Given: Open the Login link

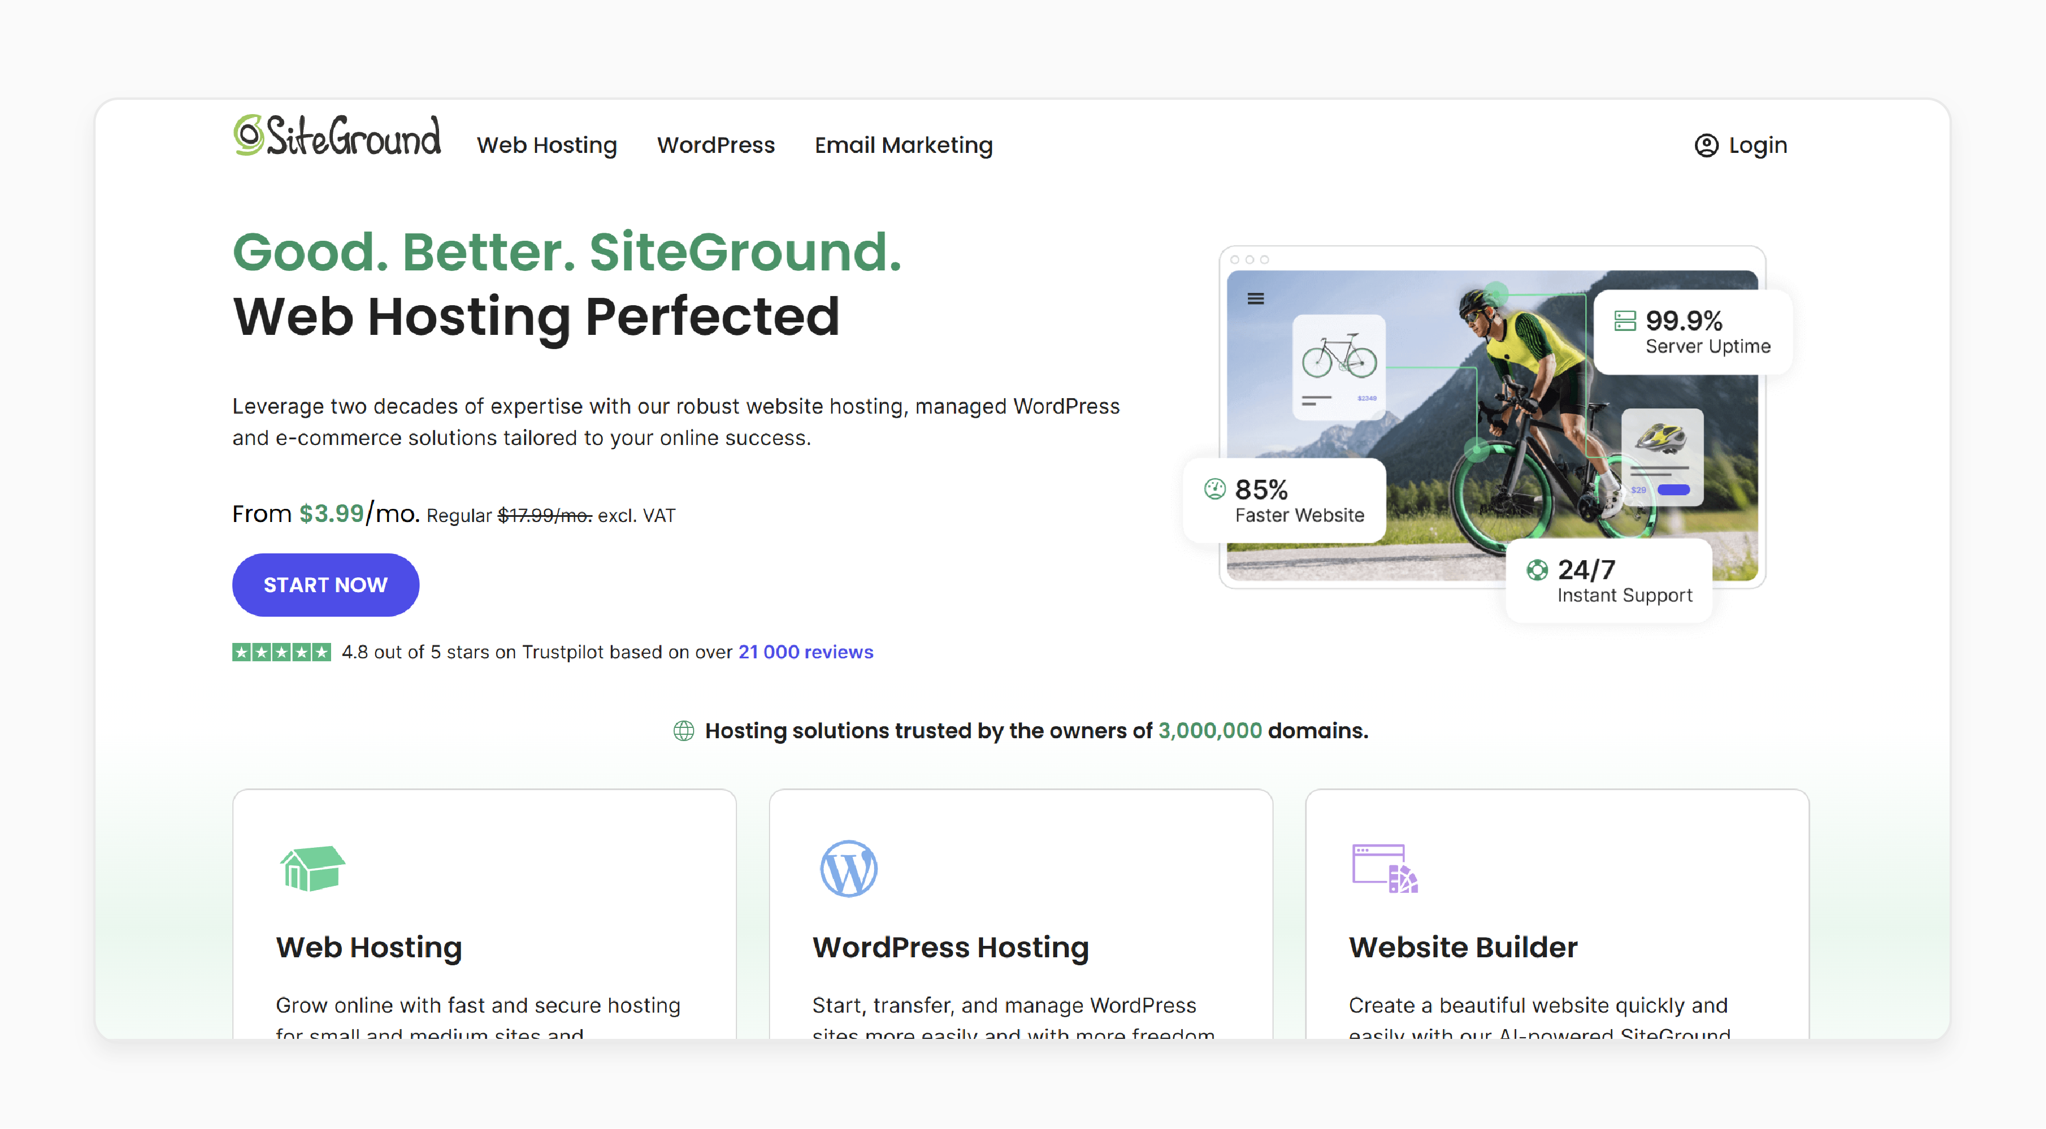Looking at the screenshot, I should coord(1758,145).
